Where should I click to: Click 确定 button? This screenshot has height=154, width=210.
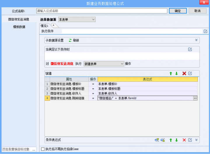[178, 11]
